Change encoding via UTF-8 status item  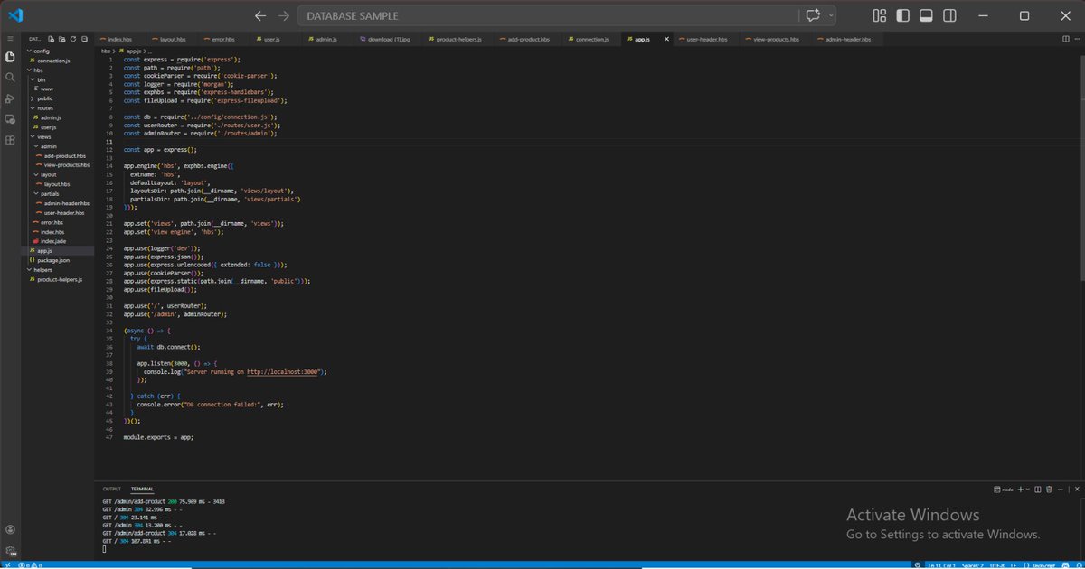pos(996,564)
